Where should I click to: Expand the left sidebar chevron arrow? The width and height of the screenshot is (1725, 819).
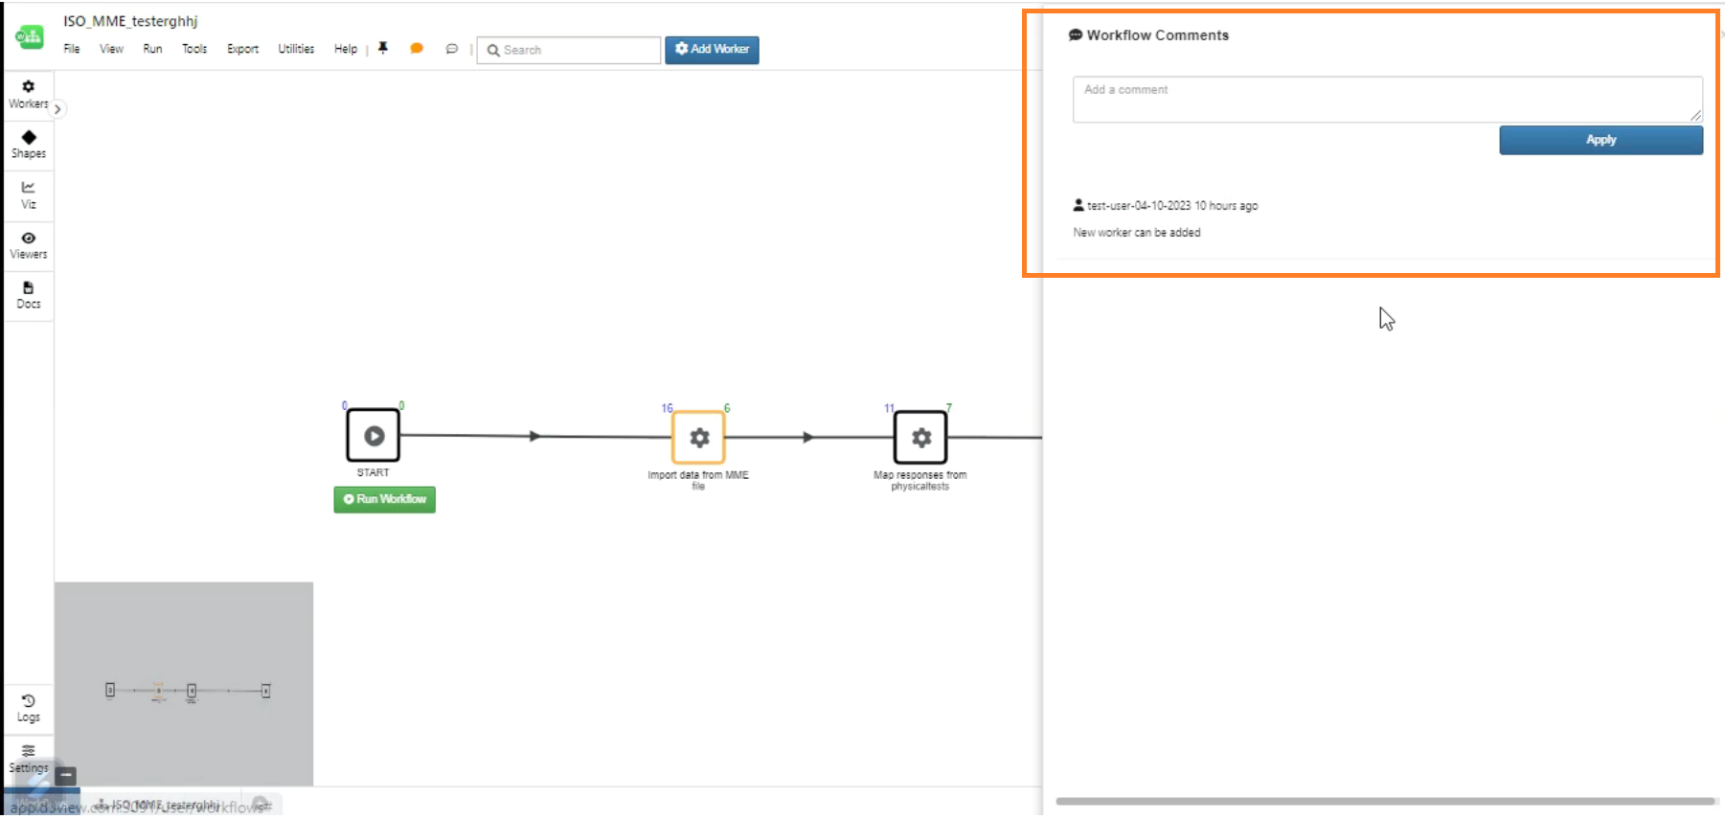tap(57, 109)
